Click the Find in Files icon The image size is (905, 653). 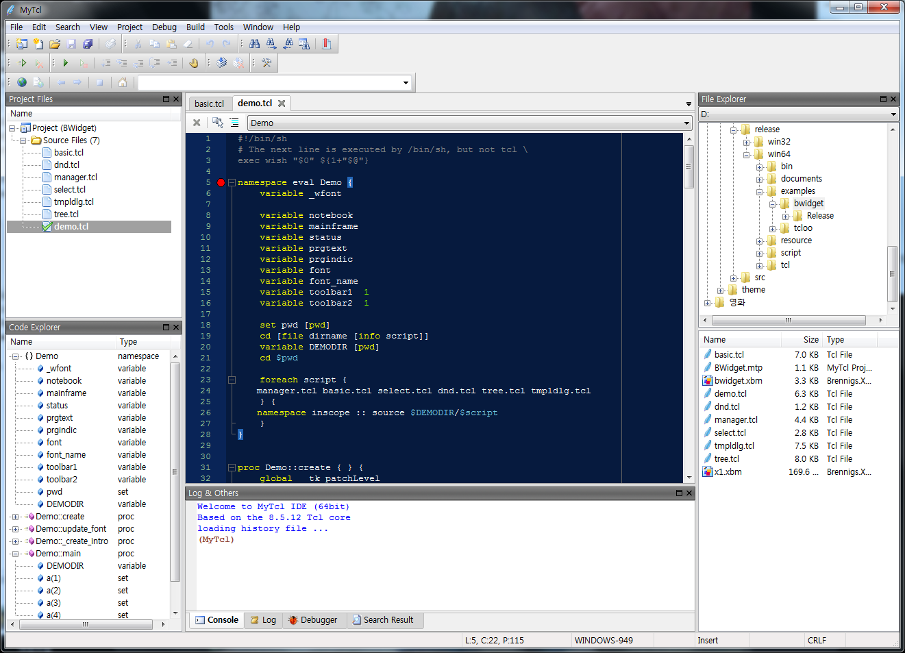tap(304, 44)
